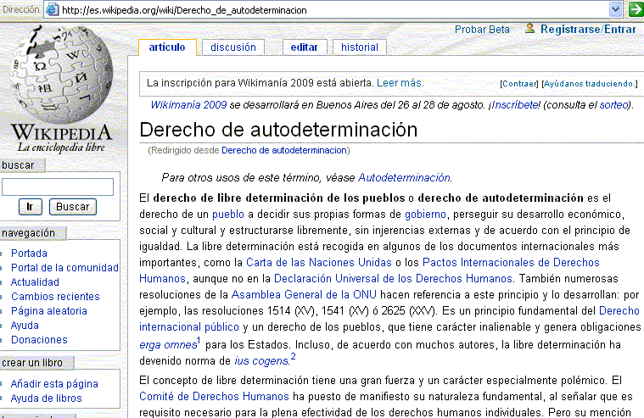The height and width of the screenshot is (418, 644).
Task: Open the discusión tab
Action: (x=233, y=47)
